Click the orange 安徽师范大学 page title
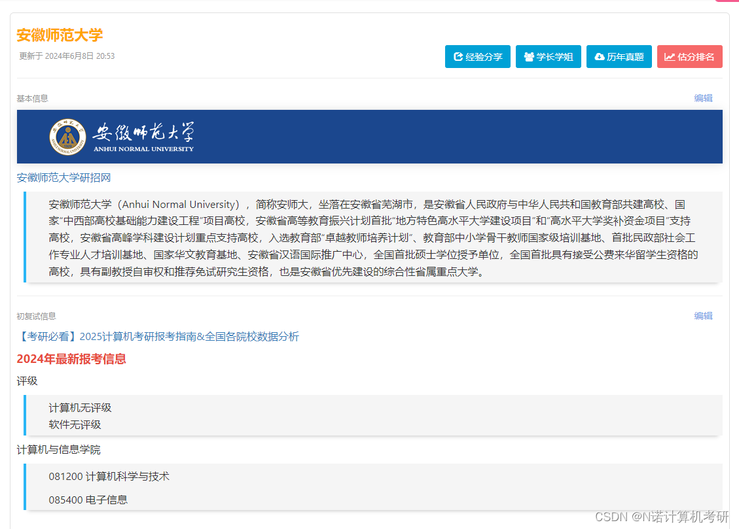The height and width of the screenshot is (529, 739). coord(60,35)
